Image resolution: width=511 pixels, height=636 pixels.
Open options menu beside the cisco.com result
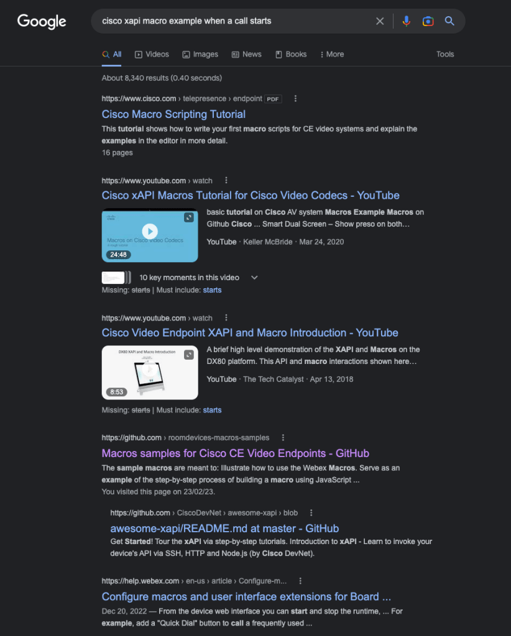click(x=295, y=99)
